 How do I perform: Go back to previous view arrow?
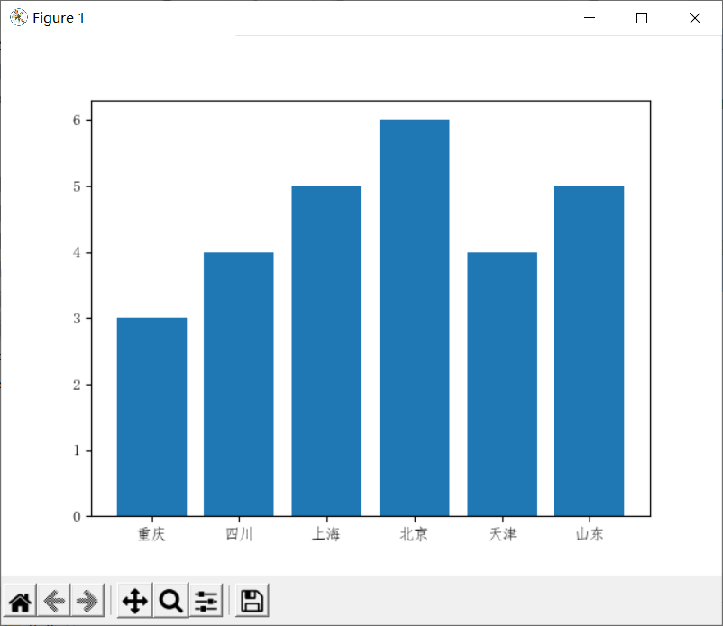click(54, 601)
